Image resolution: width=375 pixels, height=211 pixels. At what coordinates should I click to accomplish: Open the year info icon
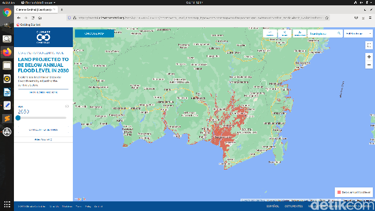tap(67, 107)
